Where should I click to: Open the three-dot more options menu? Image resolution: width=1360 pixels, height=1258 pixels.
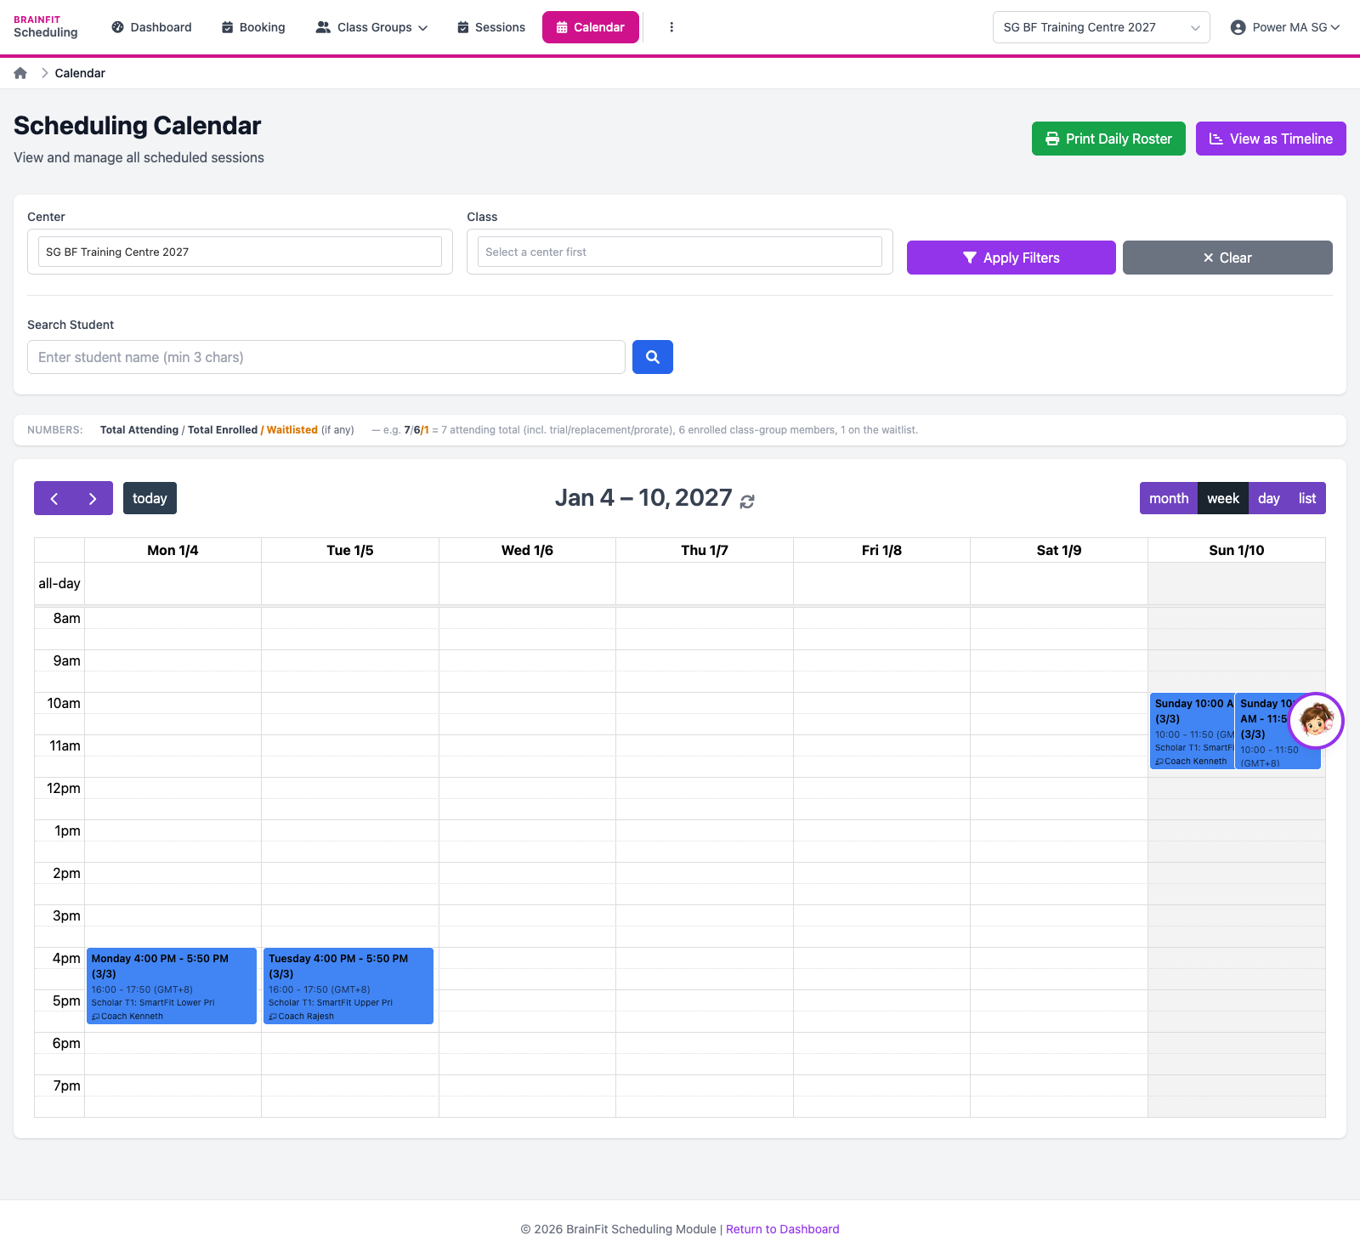671,27
